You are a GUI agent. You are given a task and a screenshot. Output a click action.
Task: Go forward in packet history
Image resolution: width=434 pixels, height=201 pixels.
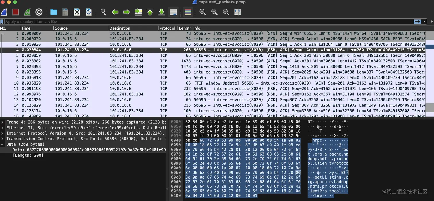pyautogui.click(x=127, y=12)
